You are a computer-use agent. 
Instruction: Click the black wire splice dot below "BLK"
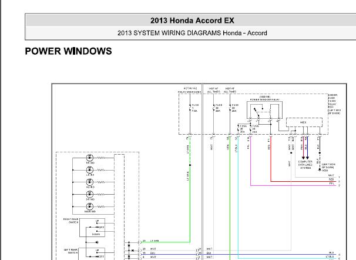pyautogui.click(x=320, y=153)
